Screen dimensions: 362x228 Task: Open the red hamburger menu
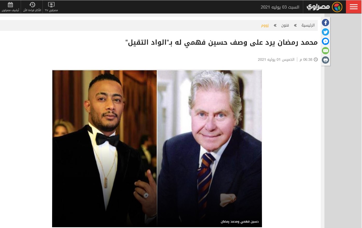354,7
